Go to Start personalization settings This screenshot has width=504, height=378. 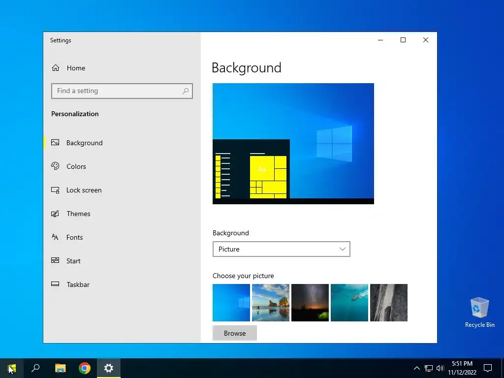tap(73, 261)
